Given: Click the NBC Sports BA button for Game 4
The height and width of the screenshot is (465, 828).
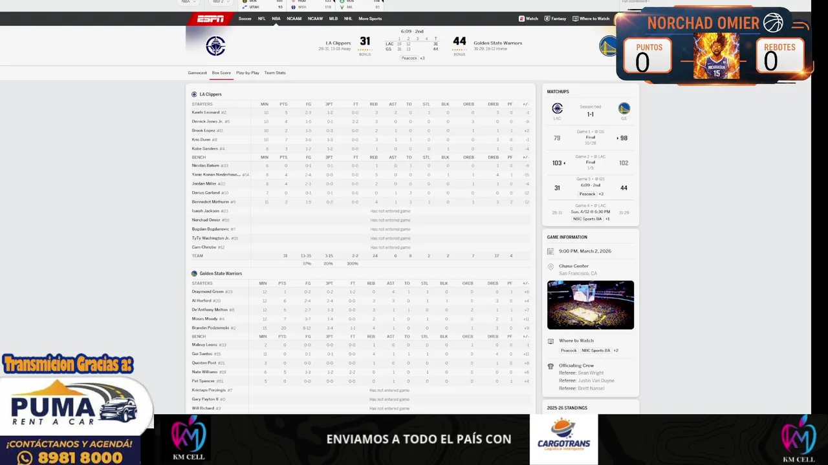Looking at the screenshot, I should (587, 219).
